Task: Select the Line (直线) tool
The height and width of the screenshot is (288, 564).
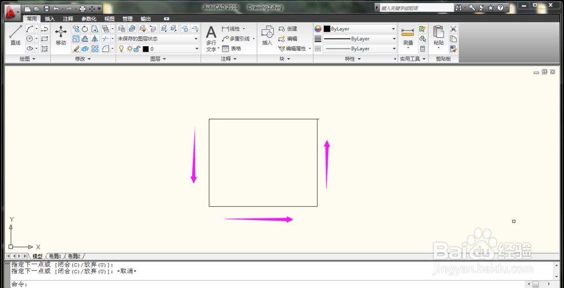Action: (15, 36)
